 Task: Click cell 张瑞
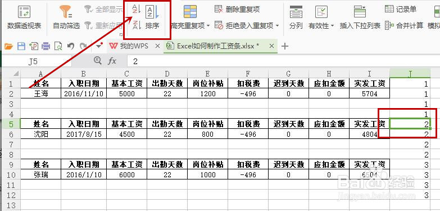point(40,175)
